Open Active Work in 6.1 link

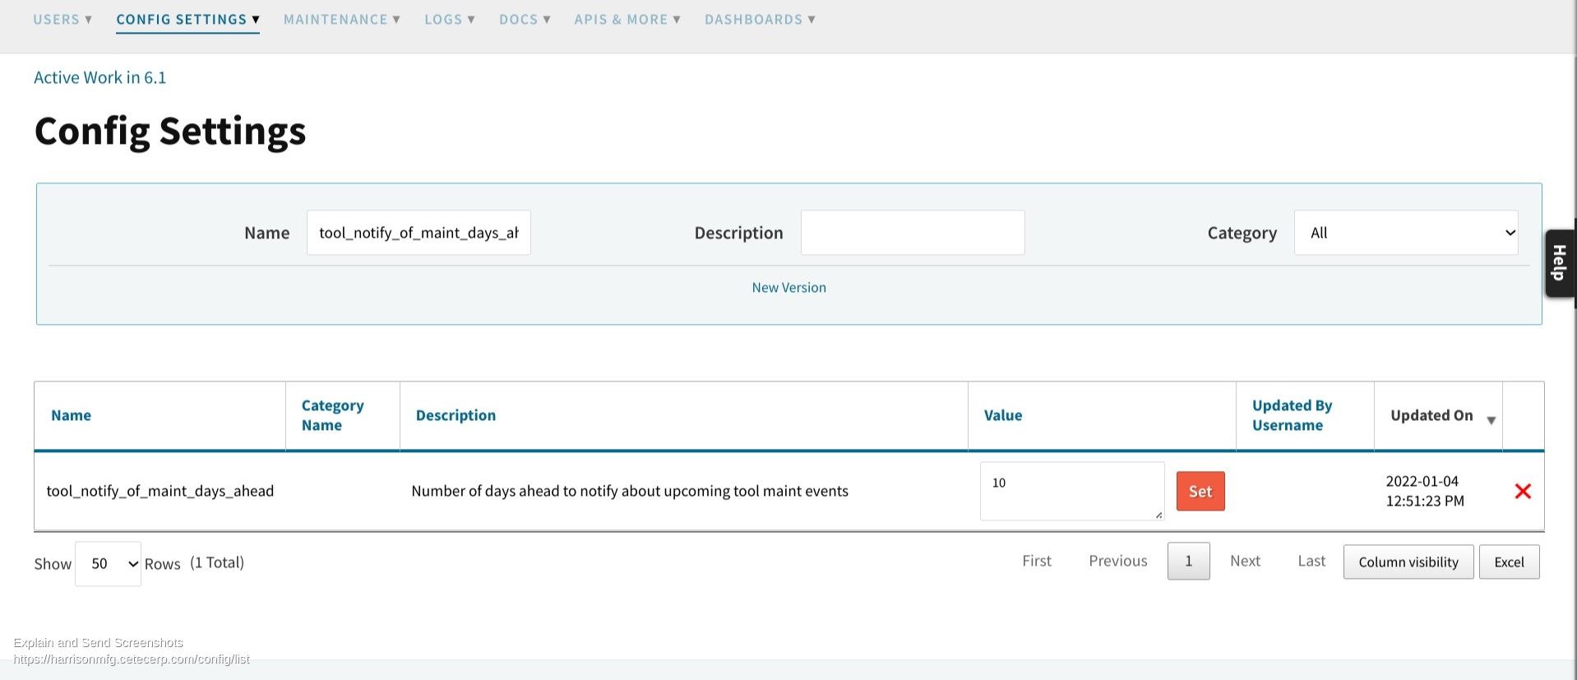pyautogui.click(x=99, y=77)
